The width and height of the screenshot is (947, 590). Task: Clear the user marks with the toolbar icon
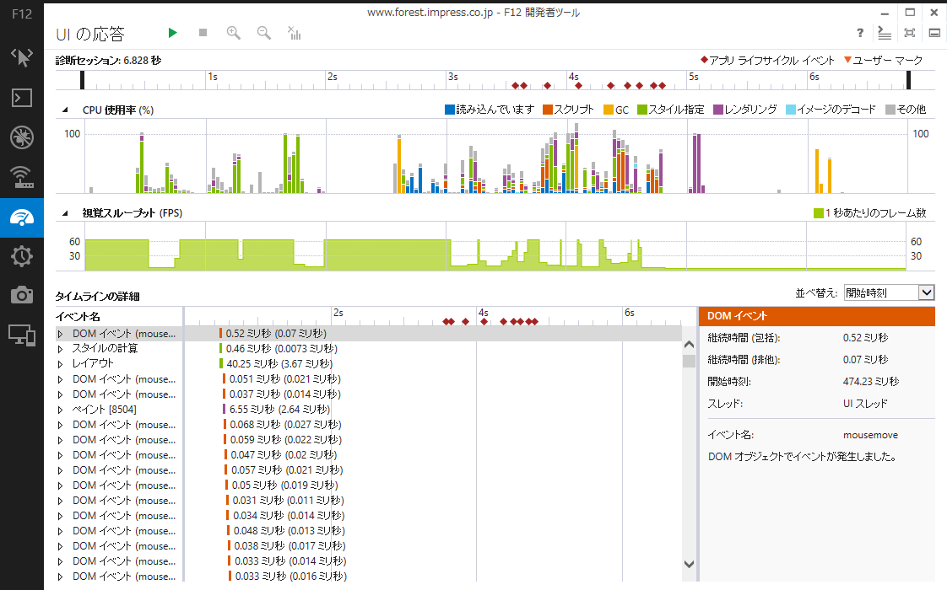pos(293,33)
